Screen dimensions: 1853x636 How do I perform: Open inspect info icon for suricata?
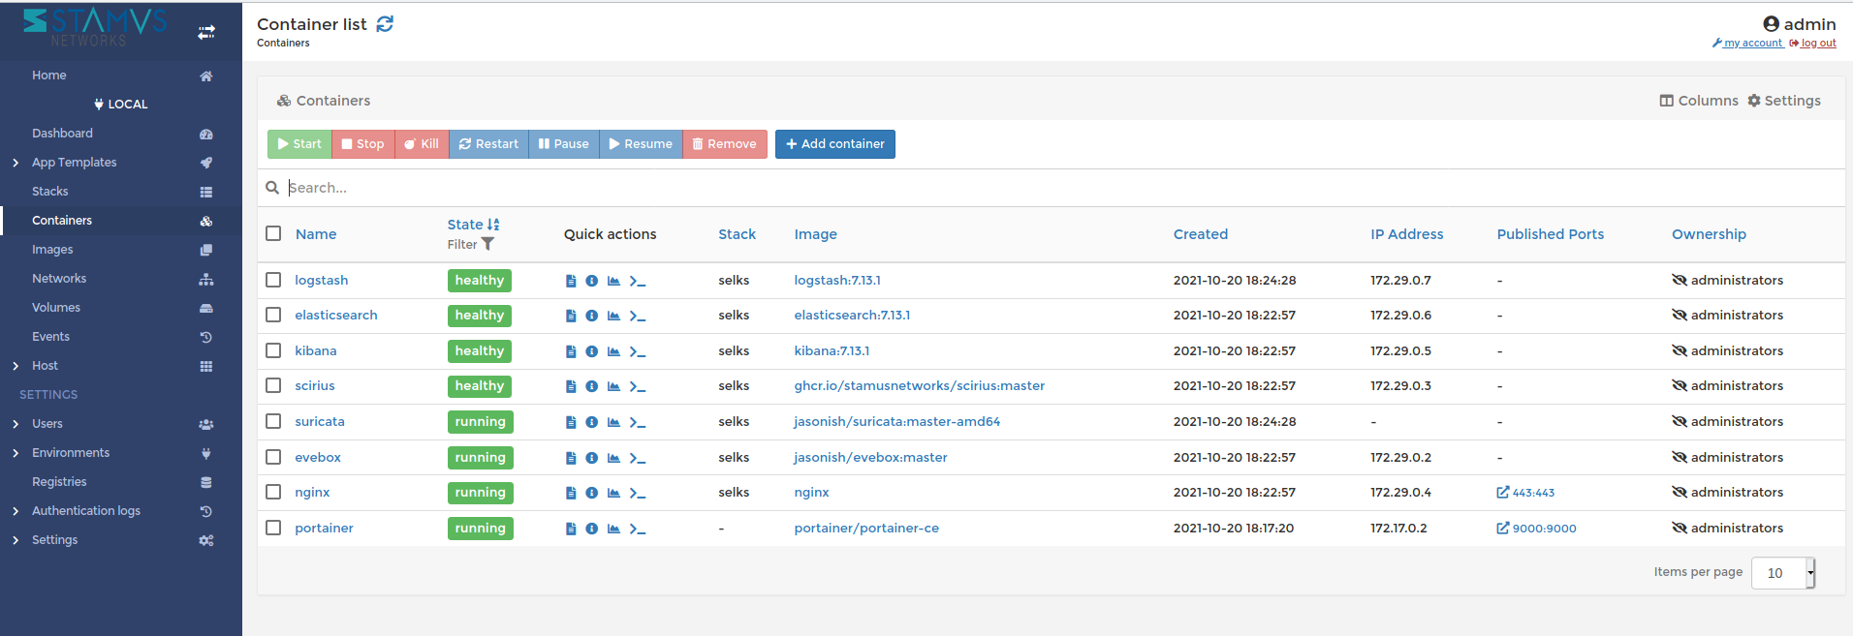pos(591,422)
